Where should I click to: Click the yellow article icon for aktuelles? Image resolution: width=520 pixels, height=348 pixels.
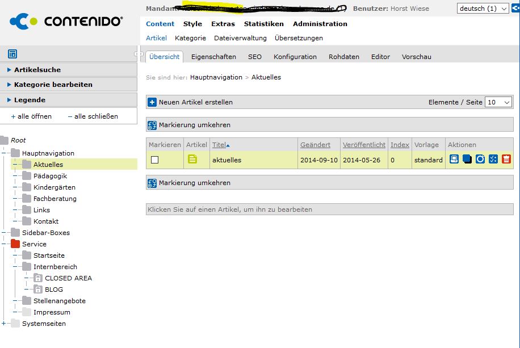click(x=192, y=160)
